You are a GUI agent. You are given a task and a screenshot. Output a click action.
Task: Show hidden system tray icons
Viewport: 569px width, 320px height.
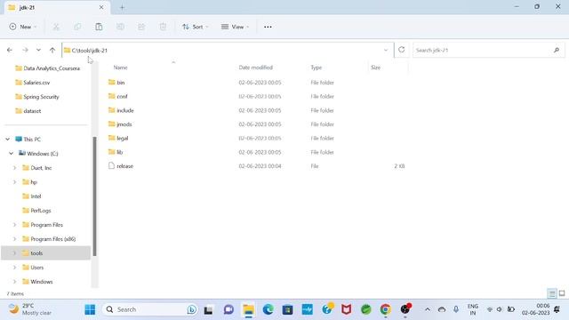[x=428, y=309]
